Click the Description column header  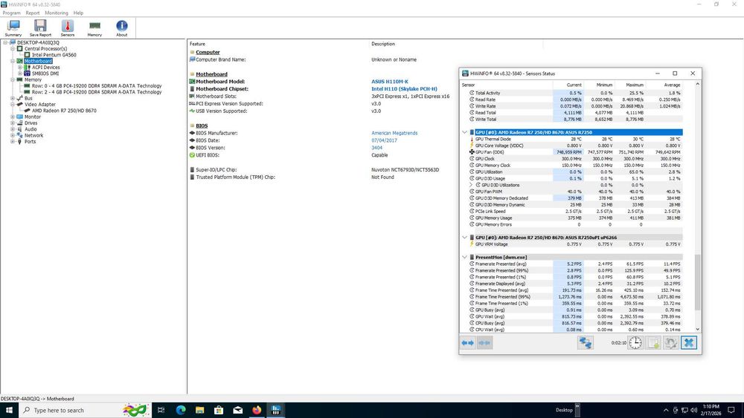click(x=383, y=44)
